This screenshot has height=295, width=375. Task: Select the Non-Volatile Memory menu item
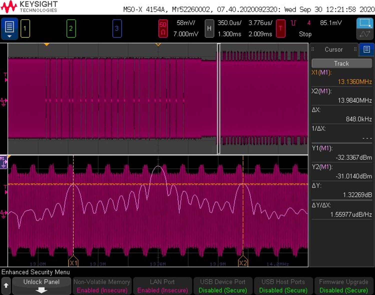[x=102, y=286]
